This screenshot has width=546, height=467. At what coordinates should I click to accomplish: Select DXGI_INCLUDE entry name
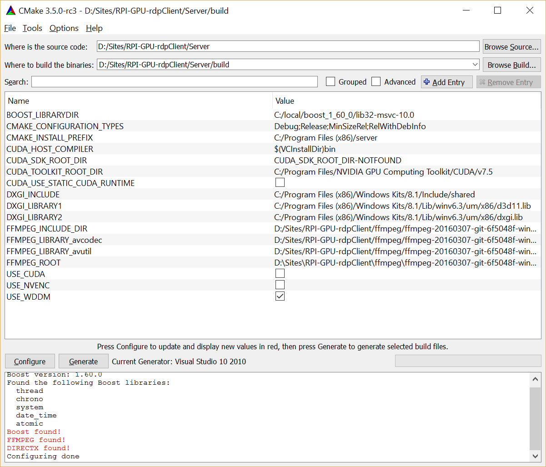pos(33,195)
